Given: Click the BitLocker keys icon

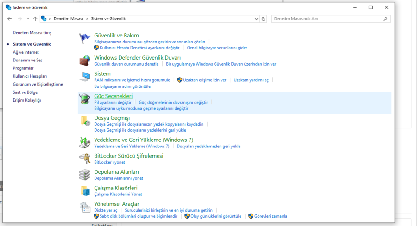Looking at the screenshot, I should (x=85, y=159).
